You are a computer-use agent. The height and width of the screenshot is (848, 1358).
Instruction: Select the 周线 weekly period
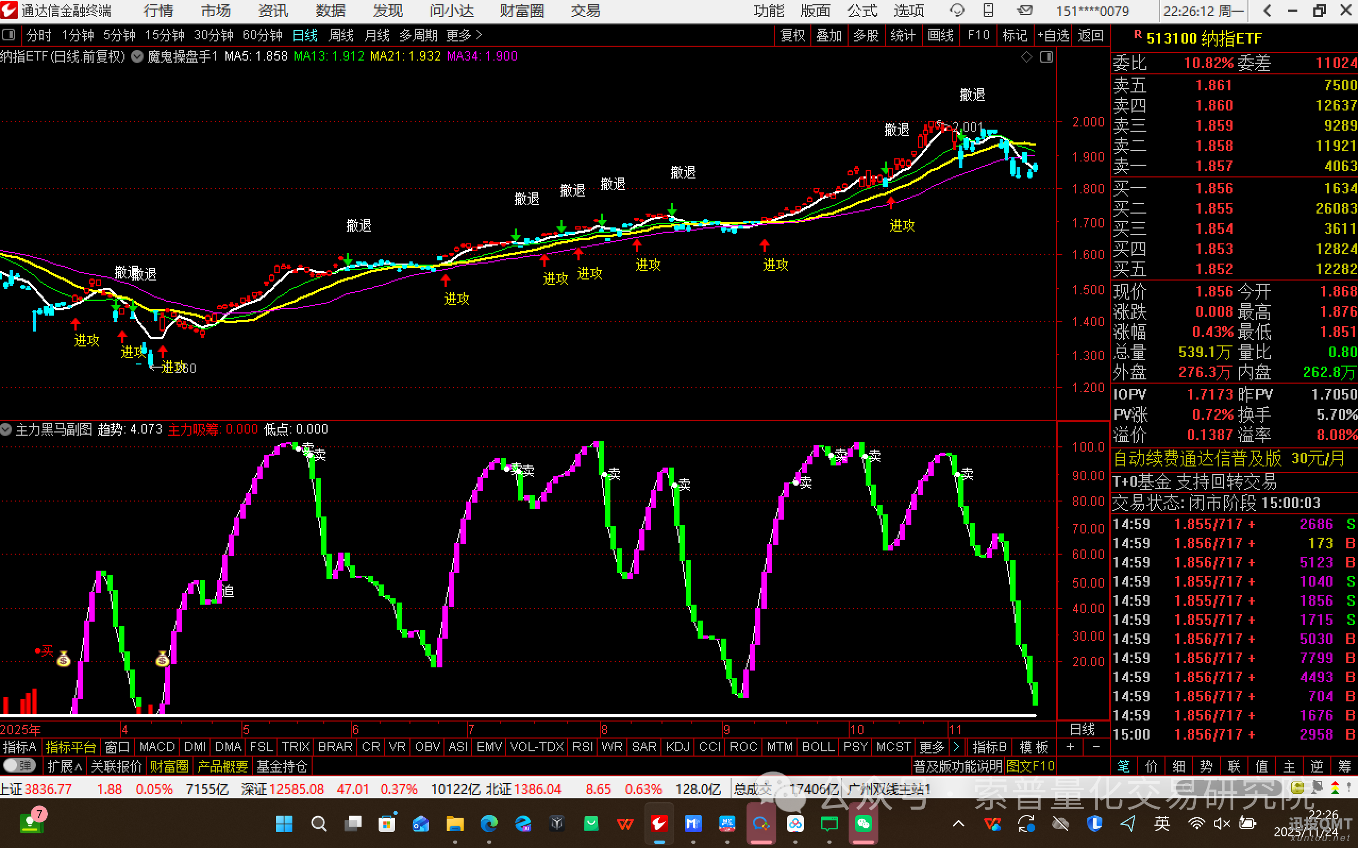tap(341, 35)
